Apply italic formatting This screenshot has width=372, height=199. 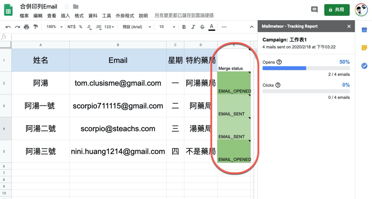pyautogui.click(x=193, y=27)
